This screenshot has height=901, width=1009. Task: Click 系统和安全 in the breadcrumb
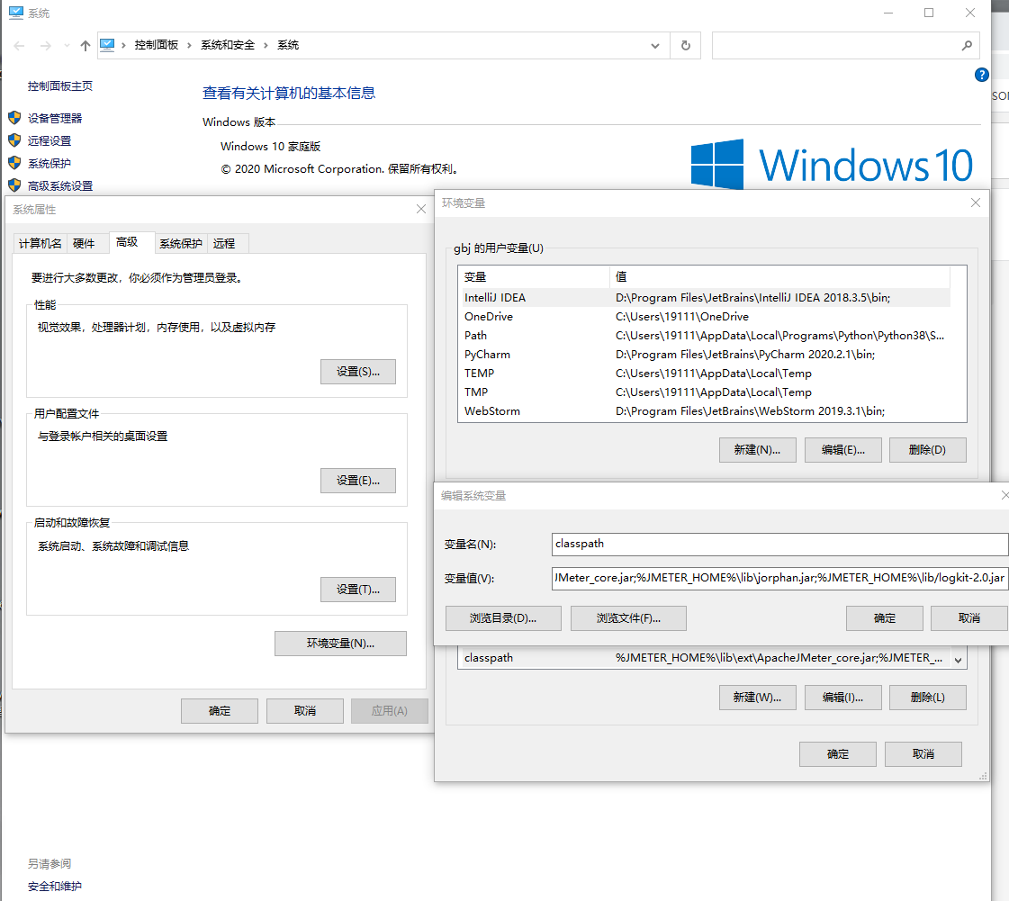pyautogui.click(x=228, y=45)
